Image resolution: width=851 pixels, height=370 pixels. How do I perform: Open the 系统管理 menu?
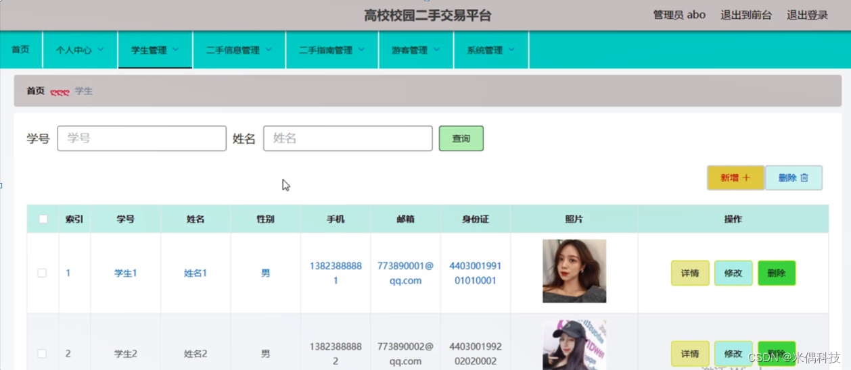[490, 49]
